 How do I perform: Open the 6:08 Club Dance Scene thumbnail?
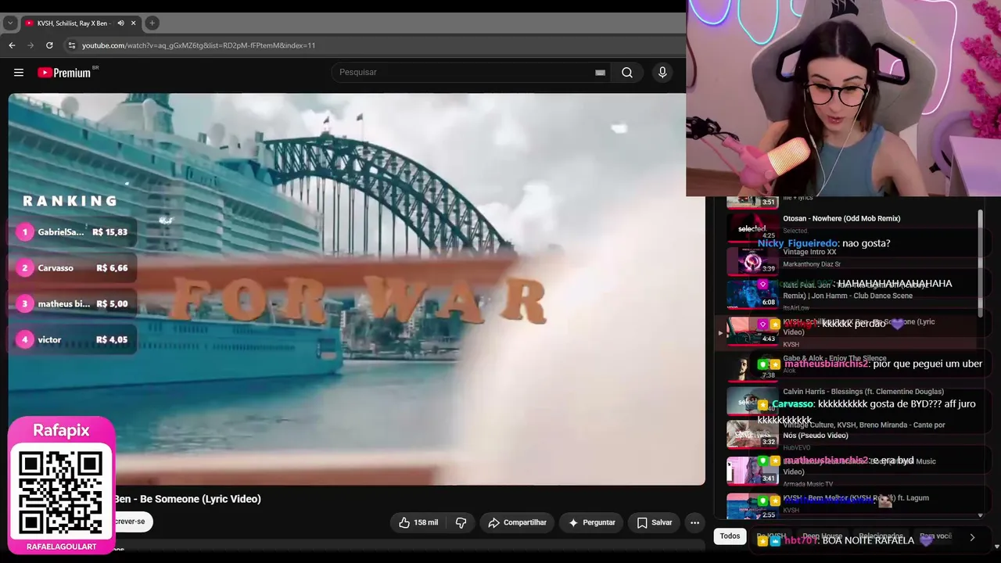(752, 295)
